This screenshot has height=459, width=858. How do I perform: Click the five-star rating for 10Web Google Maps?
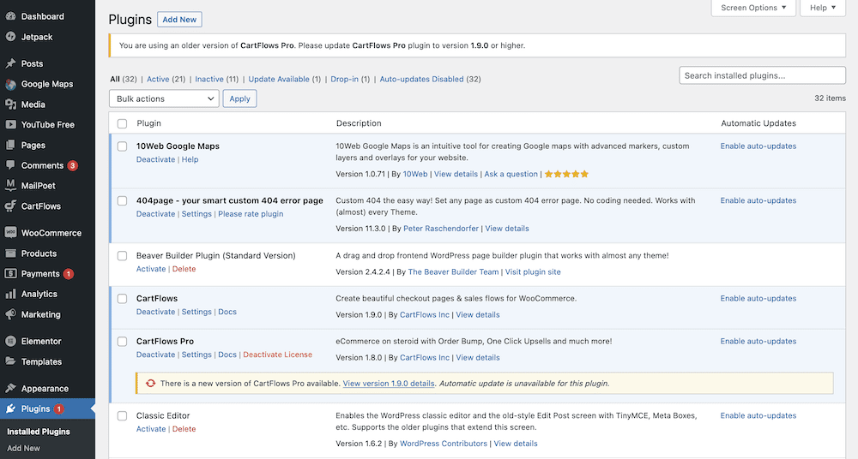566,174
